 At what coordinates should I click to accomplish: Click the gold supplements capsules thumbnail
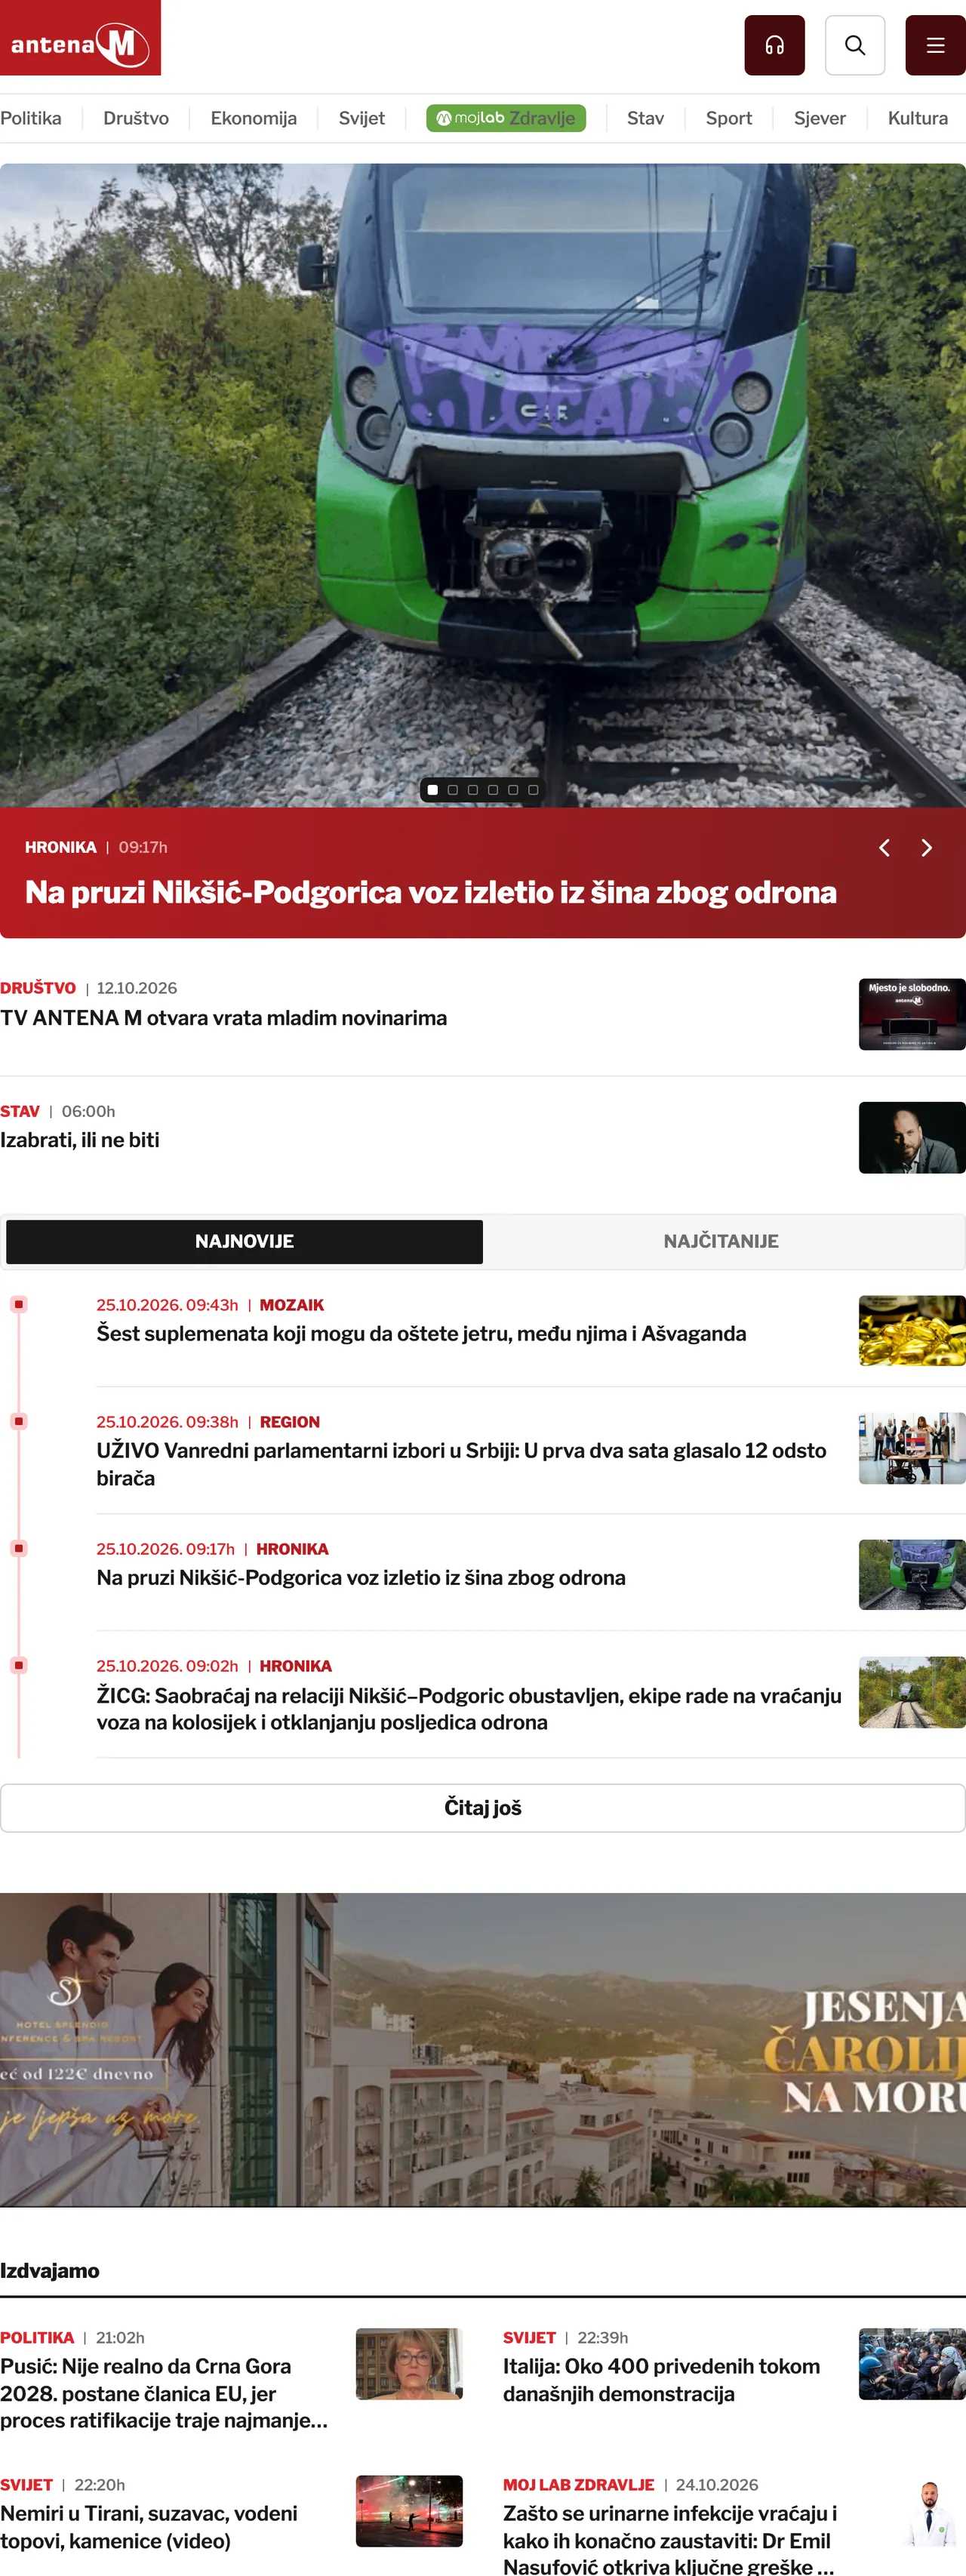[x=912, y=1331]
